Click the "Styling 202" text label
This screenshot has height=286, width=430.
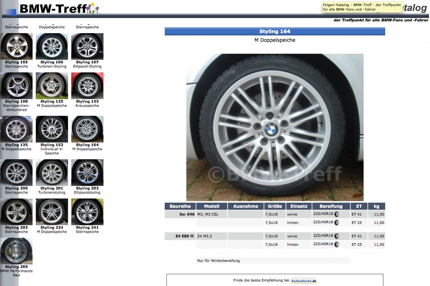(87, 188)
